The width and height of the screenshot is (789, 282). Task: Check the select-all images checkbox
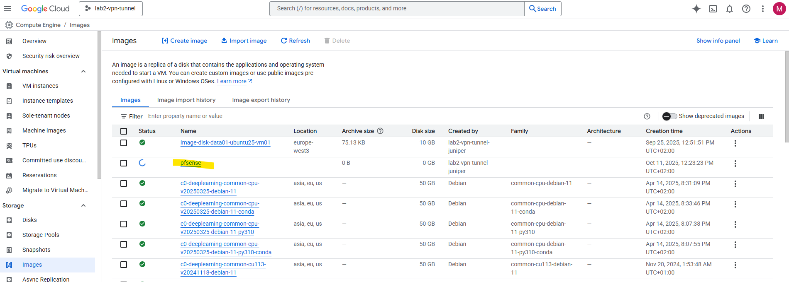click(124, 131)
